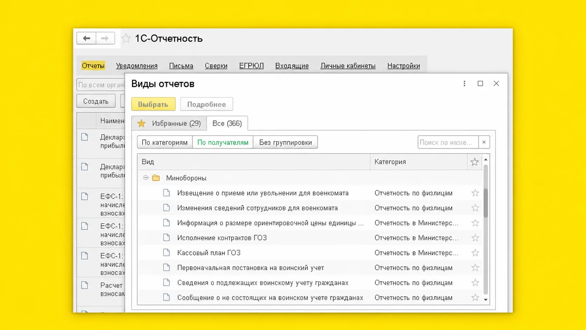Collapse the Минобороны group
The height and width of the screenshot is (330, 586).
pyautogui.click(x=145, y=178)
